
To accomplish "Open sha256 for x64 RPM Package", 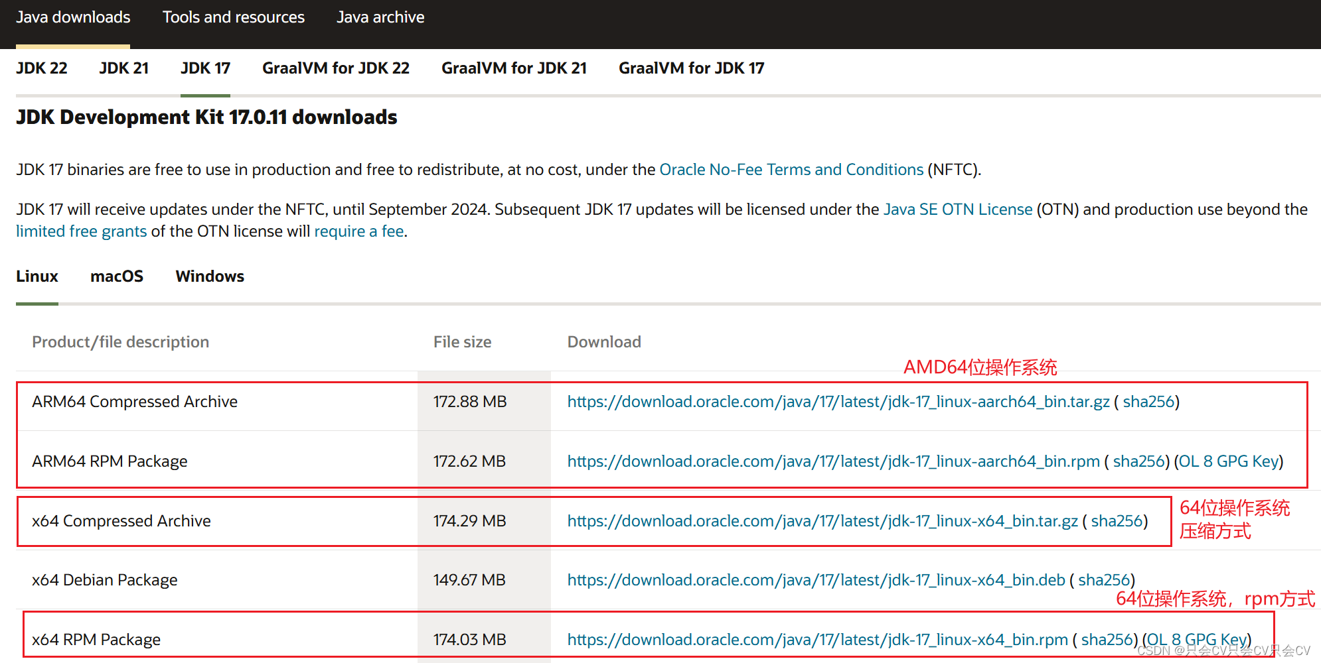I will [x=1107, y=640].
